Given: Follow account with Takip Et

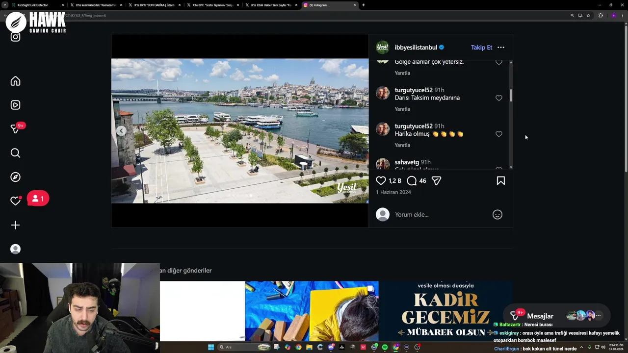Looking at the screenshot, I should click(x=481, y=48).
